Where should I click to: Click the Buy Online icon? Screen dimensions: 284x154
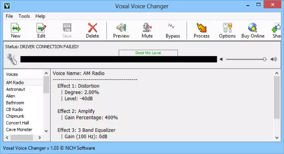[x=253, y=30]
